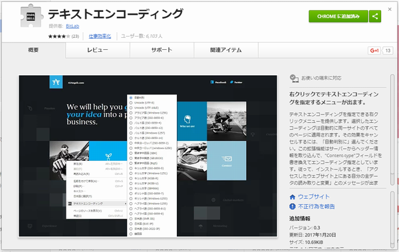Click the exclamation icon beside 不正行為を報告

coord(293,206)
